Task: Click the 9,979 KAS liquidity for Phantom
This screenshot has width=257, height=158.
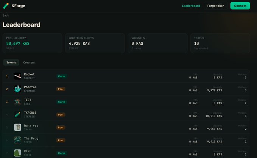Action: click(x=215, y=91)
